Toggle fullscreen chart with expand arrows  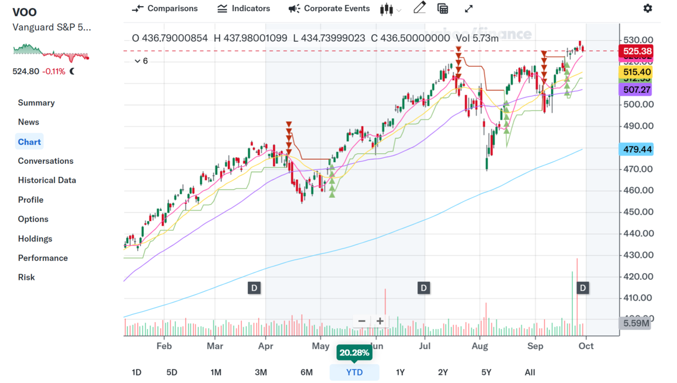(x=469, y=8)
